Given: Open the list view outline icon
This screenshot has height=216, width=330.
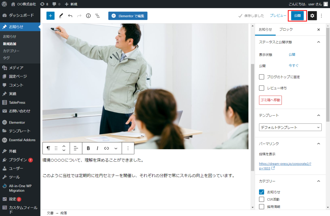Looking at the screenshot, I should click(x=97, y=16).
